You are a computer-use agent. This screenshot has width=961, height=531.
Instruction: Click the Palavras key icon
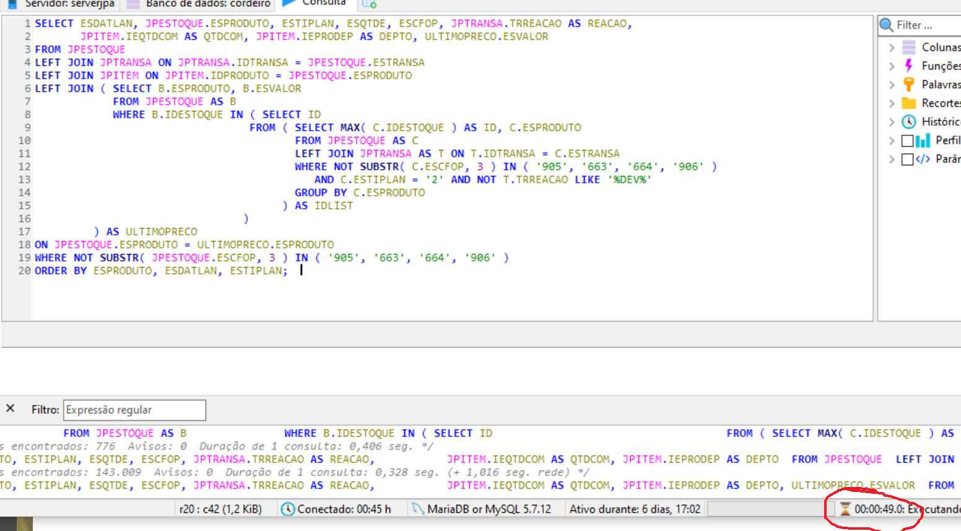tap(908, 84)
